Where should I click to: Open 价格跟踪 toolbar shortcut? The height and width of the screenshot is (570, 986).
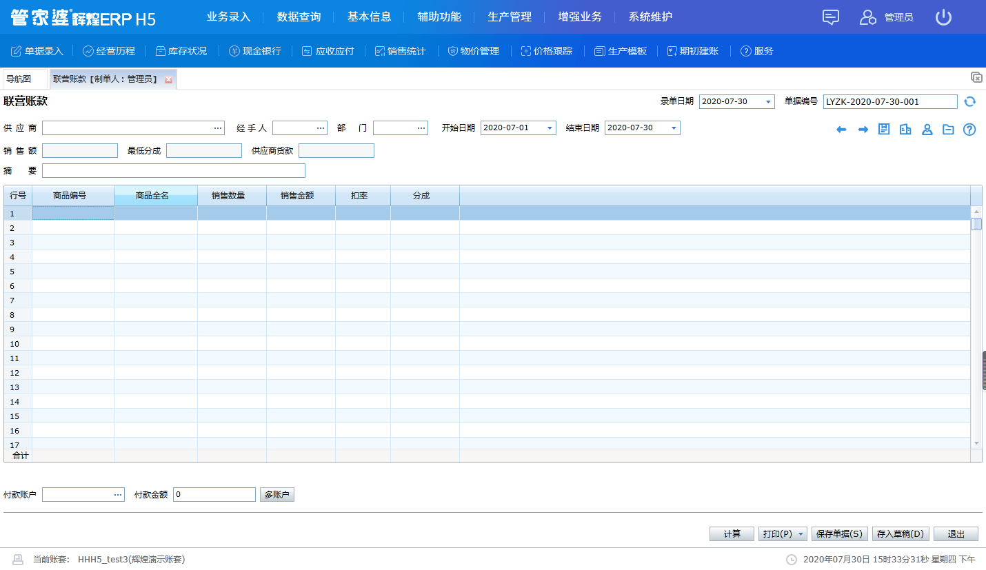pos(546,51)
